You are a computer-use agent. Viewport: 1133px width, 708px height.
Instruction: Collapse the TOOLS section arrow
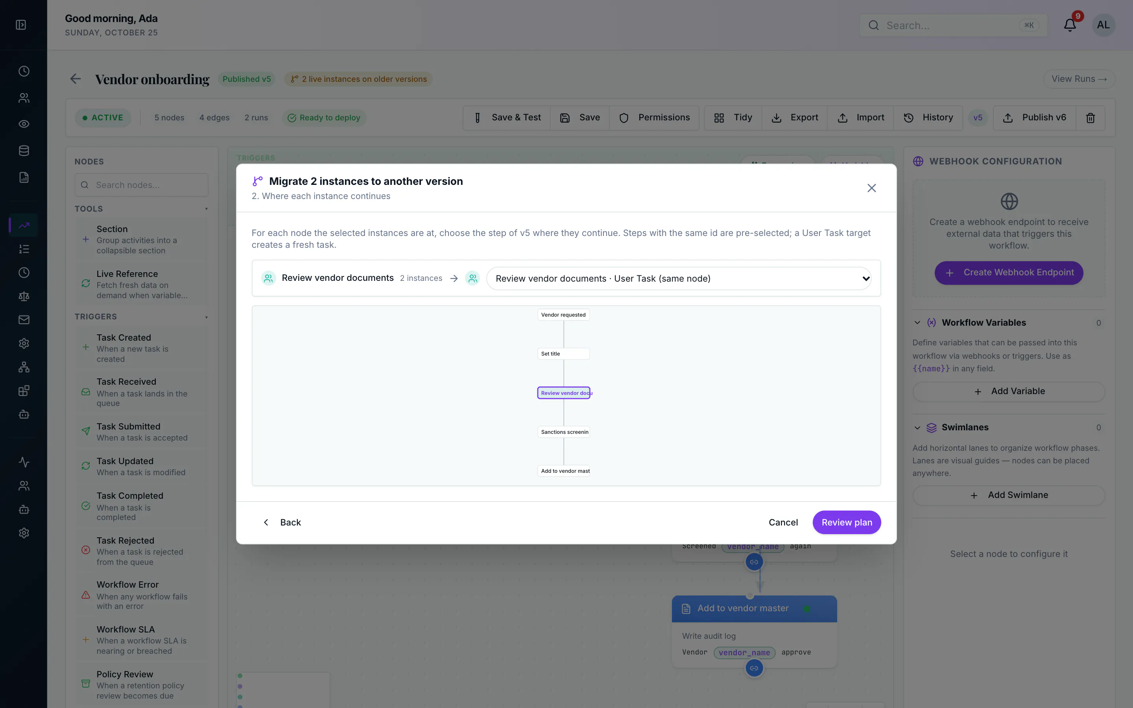coord(206,209)
